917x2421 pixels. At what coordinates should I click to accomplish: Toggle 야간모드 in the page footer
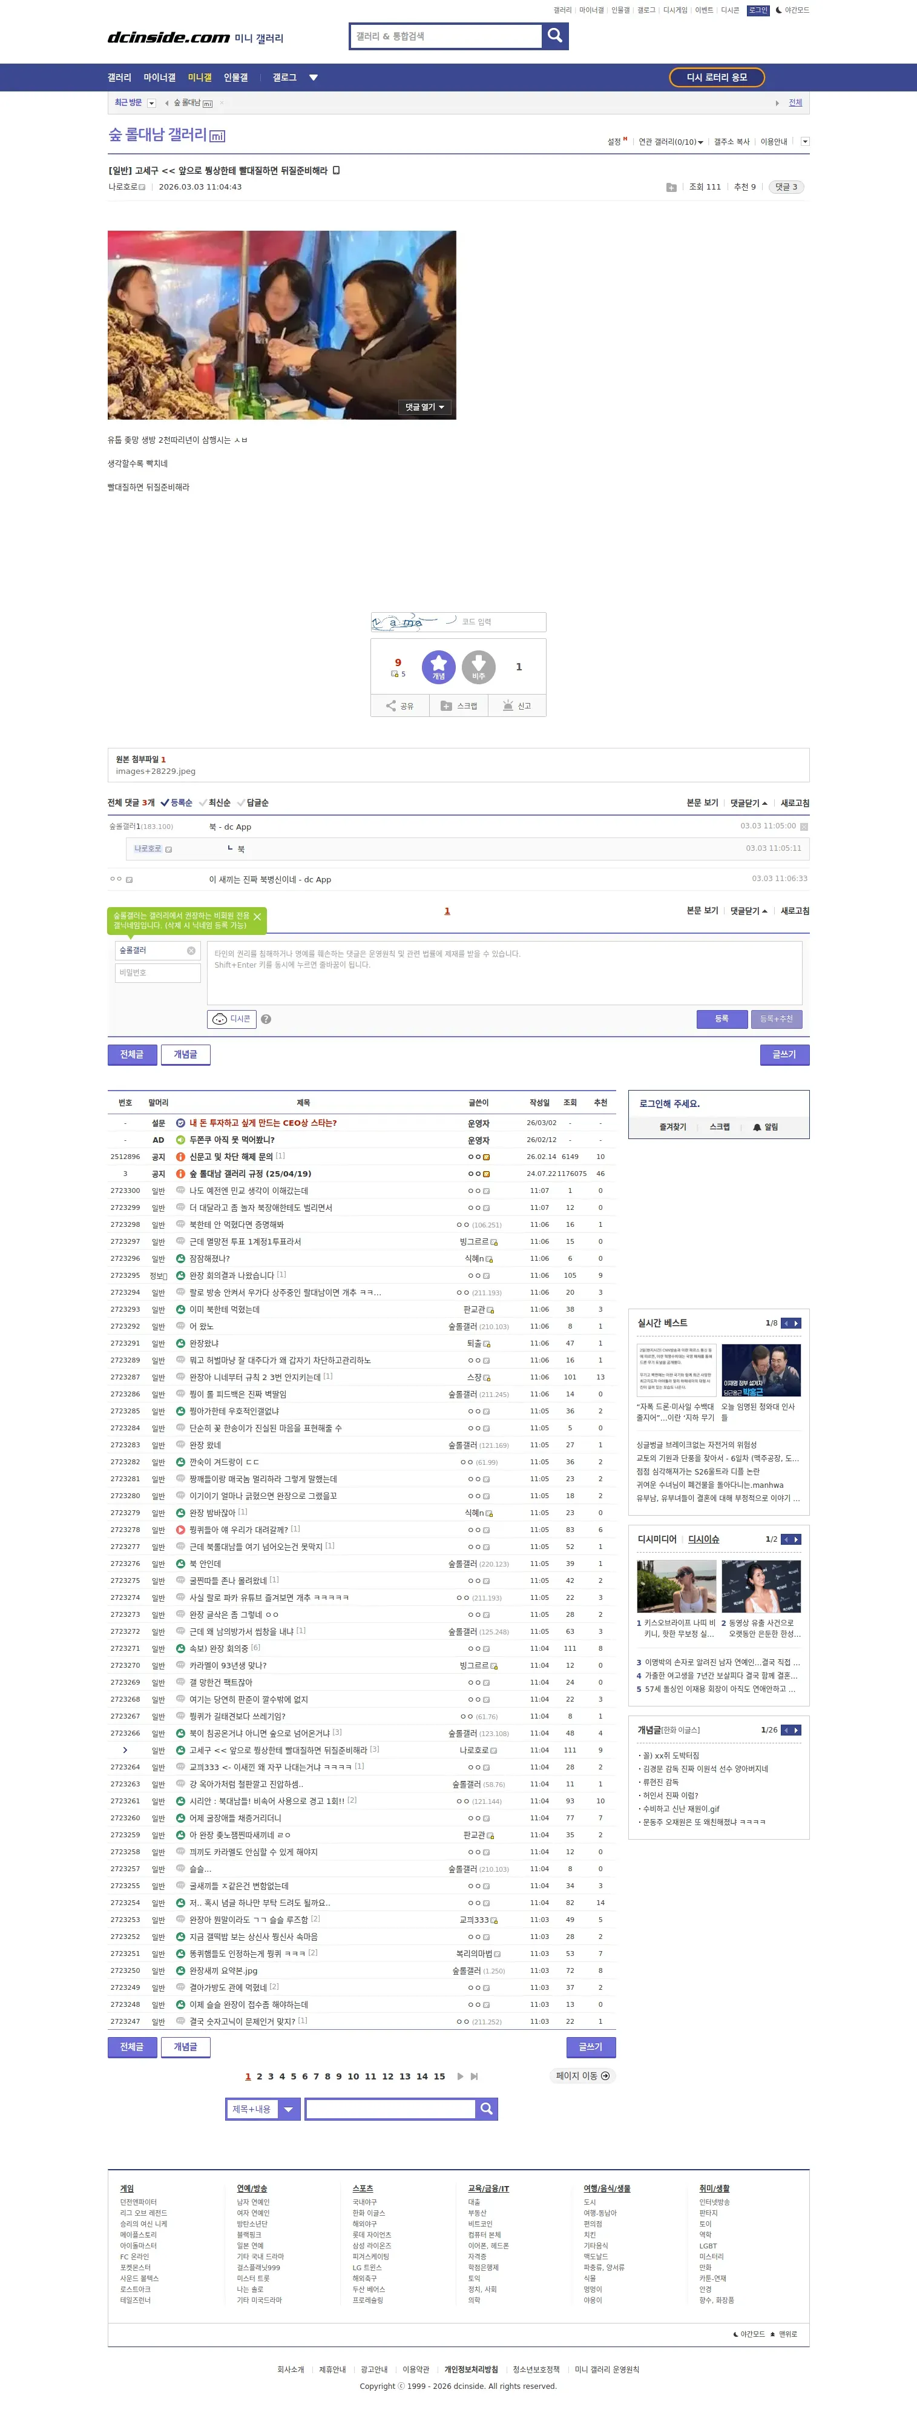pos(749,2334)
